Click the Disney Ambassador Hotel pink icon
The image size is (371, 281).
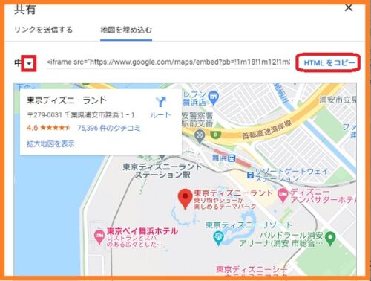[283, 196]
